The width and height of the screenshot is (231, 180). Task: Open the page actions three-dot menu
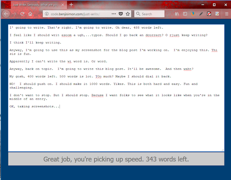pyautogui.click(x=114, y=14)
